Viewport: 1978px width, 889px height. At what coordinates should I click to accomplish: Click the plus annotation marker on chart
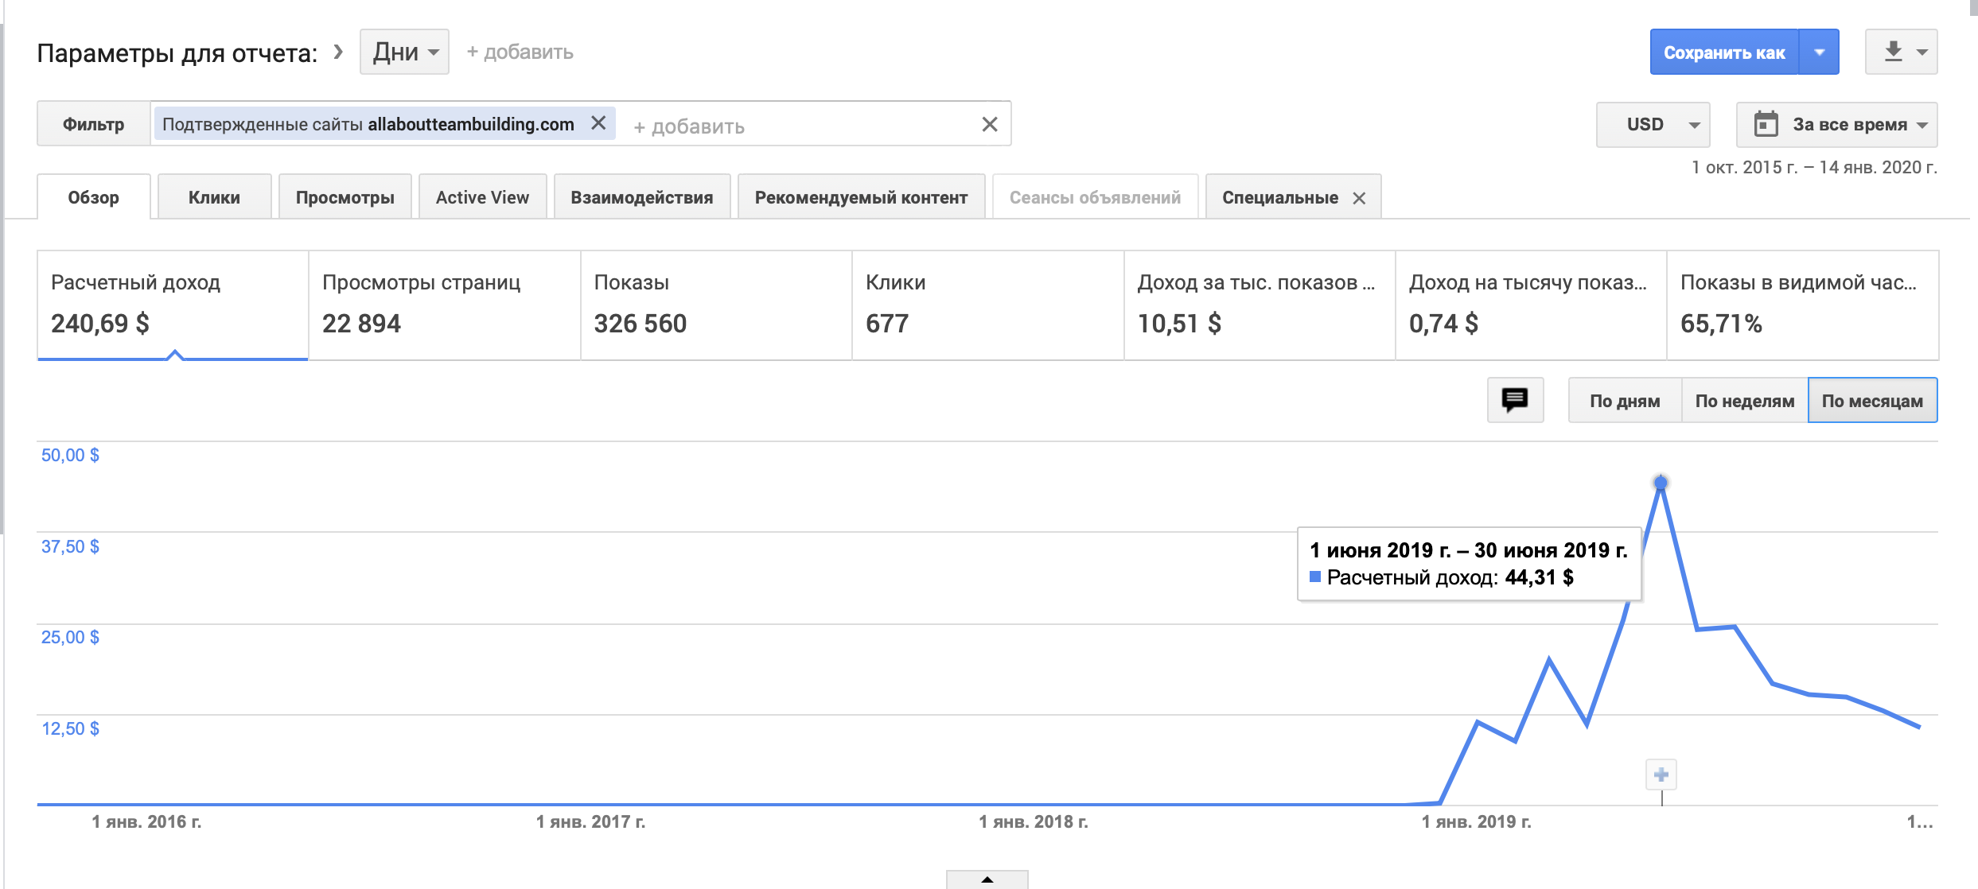coord(1661,774)
